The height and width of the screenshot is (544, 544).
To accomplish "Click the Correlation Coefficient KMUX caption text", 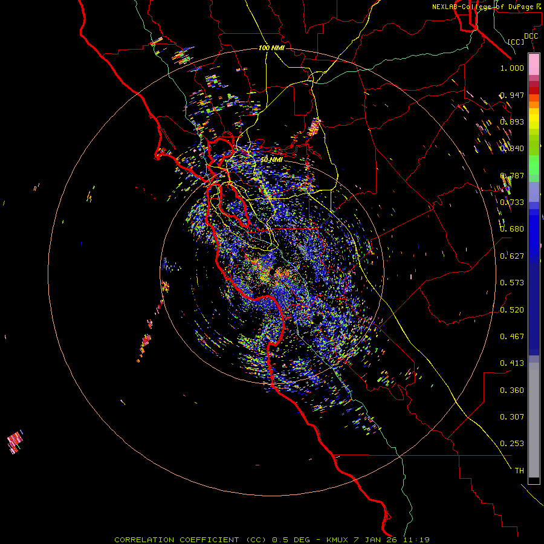I will pyautogui.click(x=272, y=540).
